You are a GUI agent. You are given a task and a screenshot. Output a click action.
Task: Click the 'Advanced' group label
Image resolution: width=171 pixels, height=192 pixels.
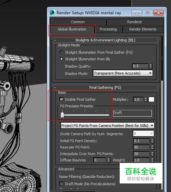pyautogui.click(x=66, y=169)
